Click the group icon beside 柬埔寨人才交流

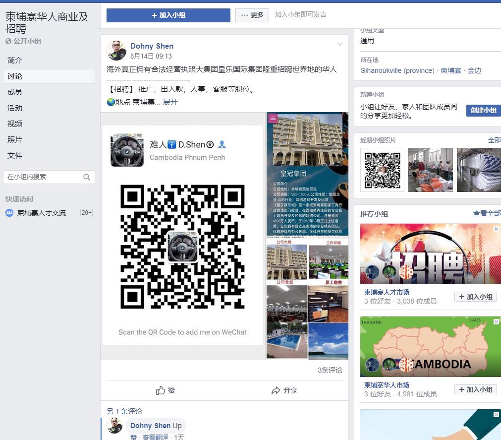(9, 213)
